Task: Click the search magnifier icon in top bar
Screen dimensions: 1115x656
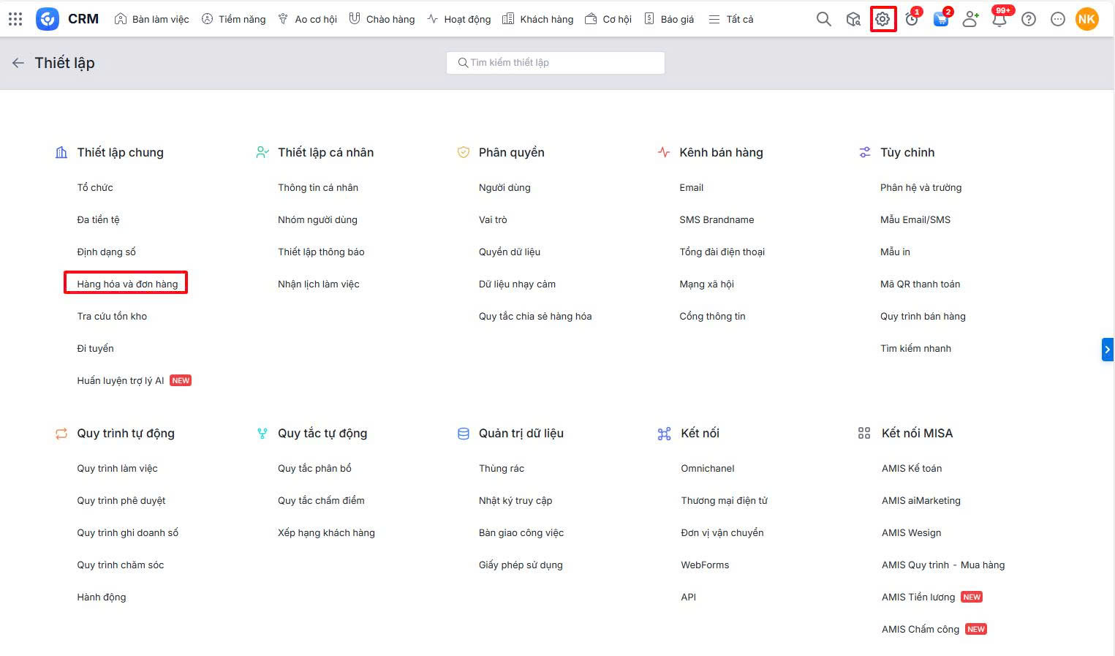Action: (823, 19)
